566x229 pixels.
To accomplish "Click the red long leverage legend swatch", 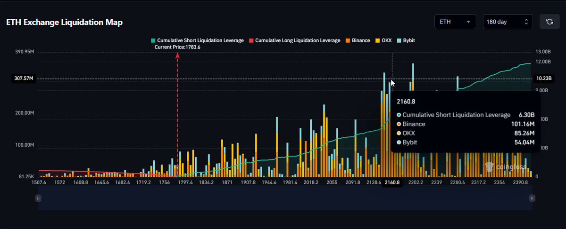I will 251,41.
